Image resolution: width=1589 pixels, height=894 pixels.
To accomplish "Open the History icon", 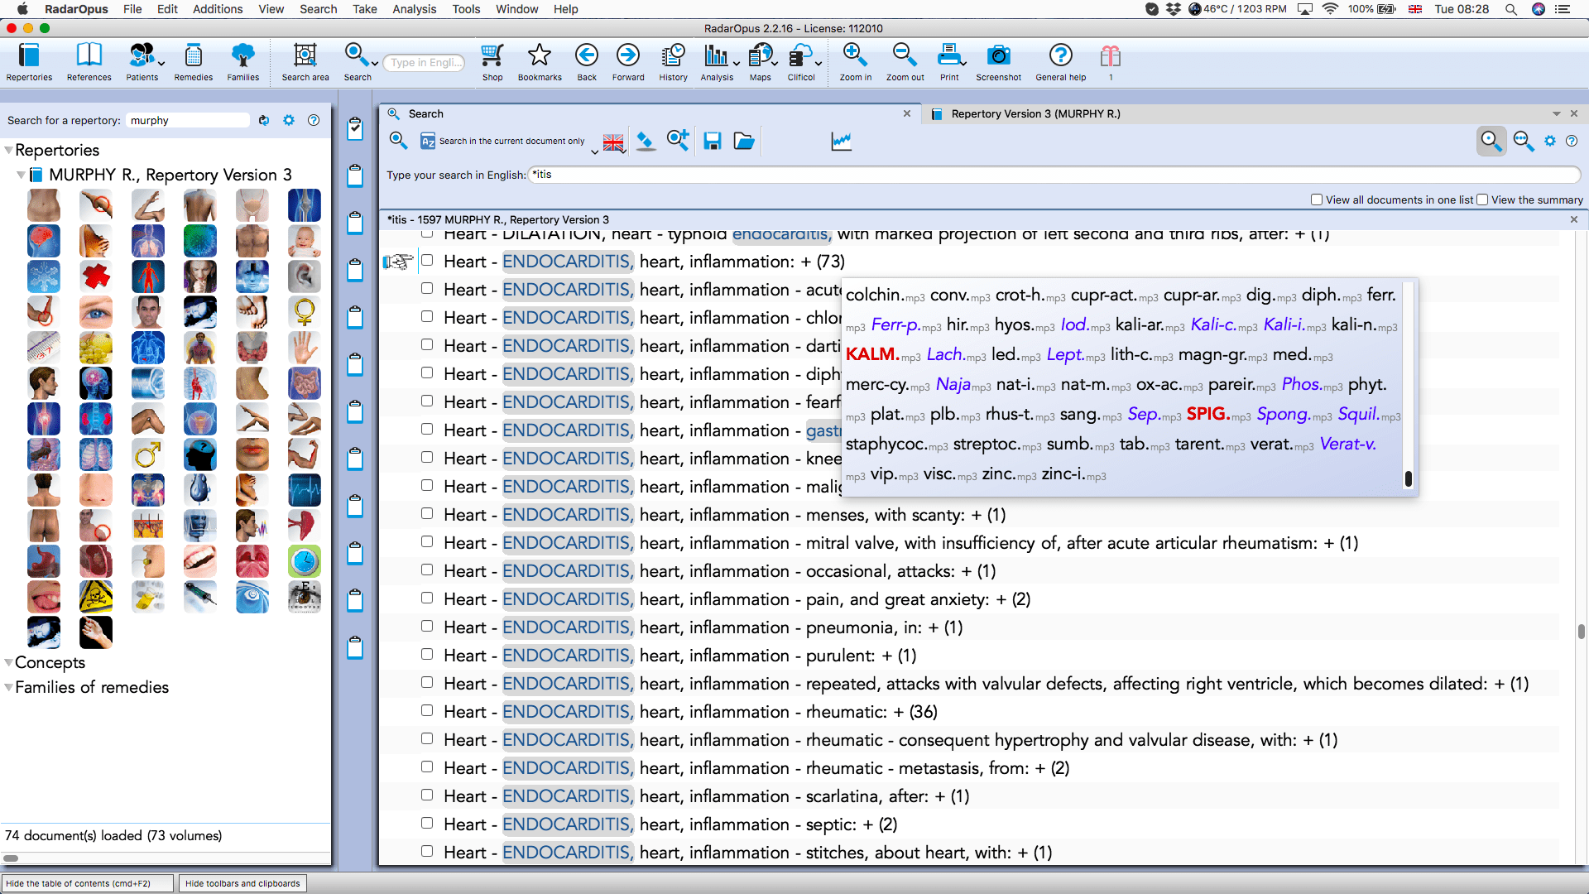I will (x=673, y=62).
